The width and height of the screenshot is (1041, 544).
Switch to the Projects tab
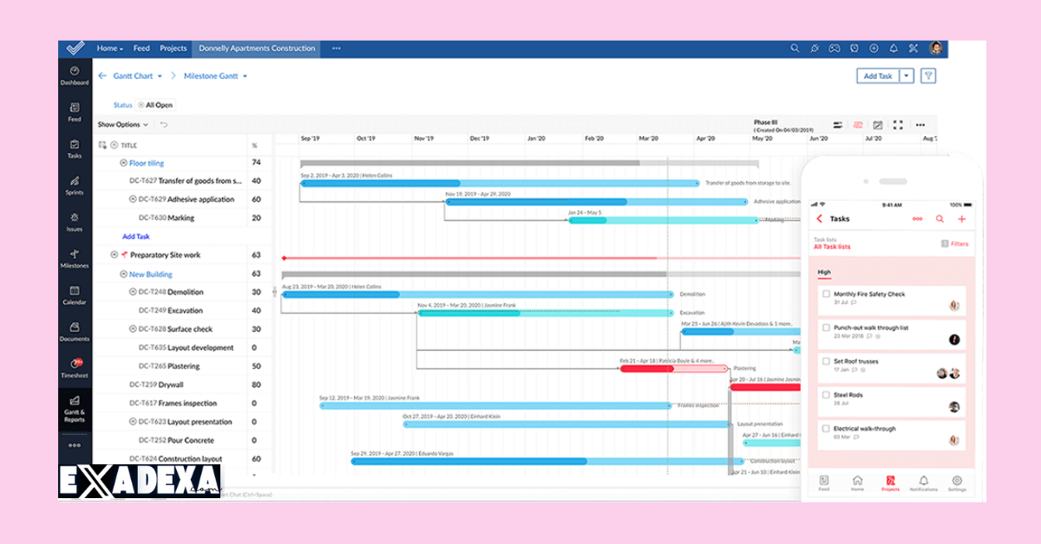tap(173, 49)
